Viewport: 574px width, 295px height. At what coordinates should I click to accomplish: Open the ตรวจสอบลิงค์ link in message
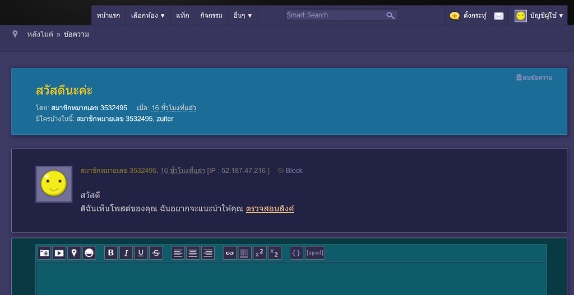(270, 209)
